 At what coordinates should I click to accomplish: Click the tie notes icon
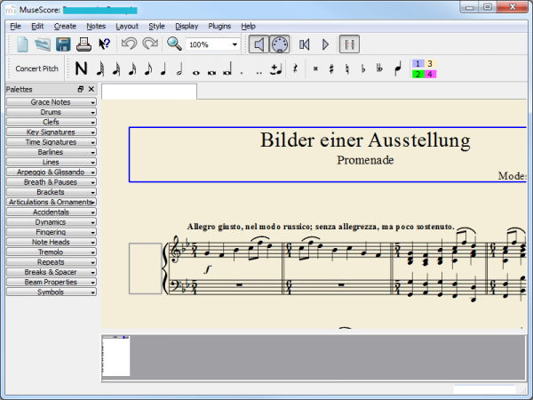pos(275,69)
